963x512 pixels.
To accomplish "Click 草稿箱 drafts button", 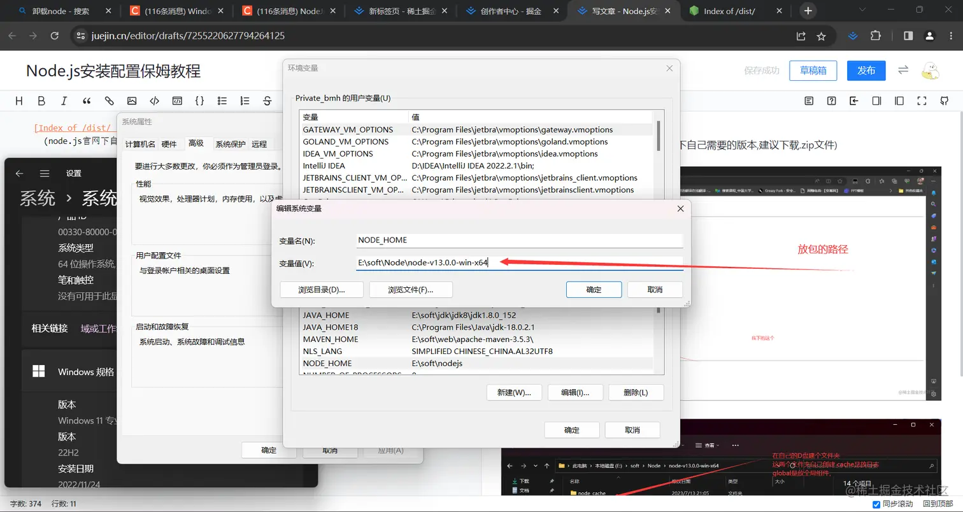I will (x=813, y=71).
